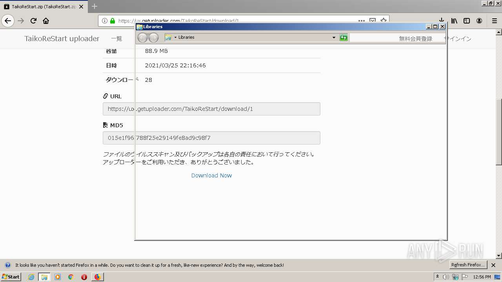Click Libraries window back button

click(x=142, y=38)
